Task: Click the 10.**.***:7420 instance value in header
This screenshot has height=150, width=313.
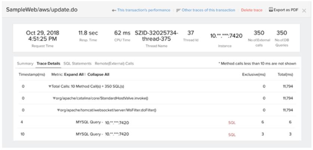Action: click(226, 36)
